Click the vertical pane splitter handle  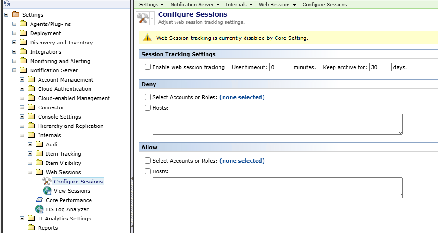coord(132,179)
